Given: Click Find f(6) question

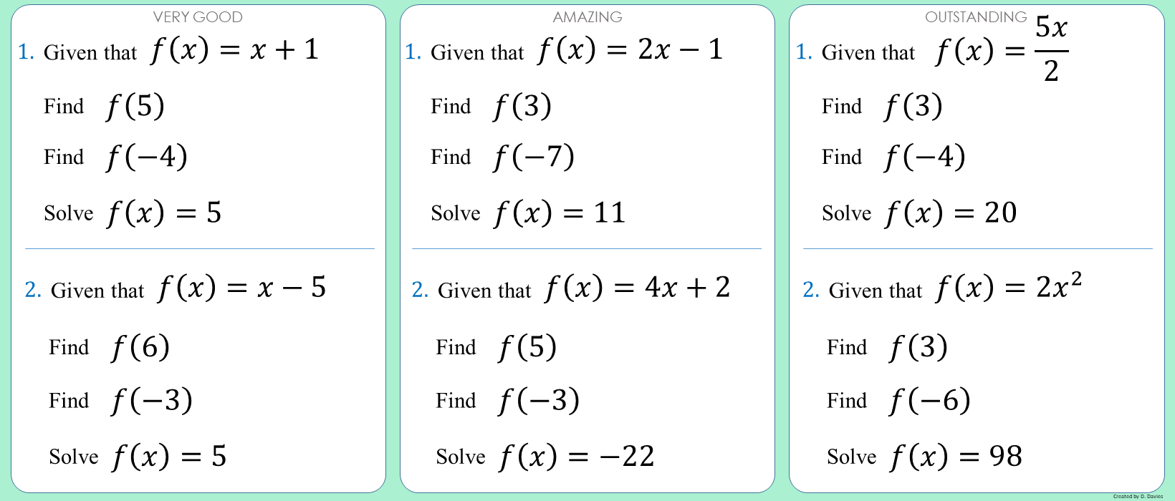Looking at the screenshot, I should coord(110,348).
